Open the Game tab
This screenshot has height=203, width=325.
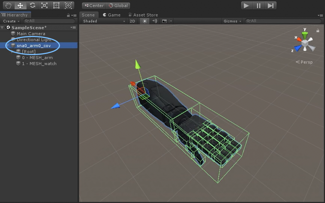pyautogui.click(x=112, y=15)
